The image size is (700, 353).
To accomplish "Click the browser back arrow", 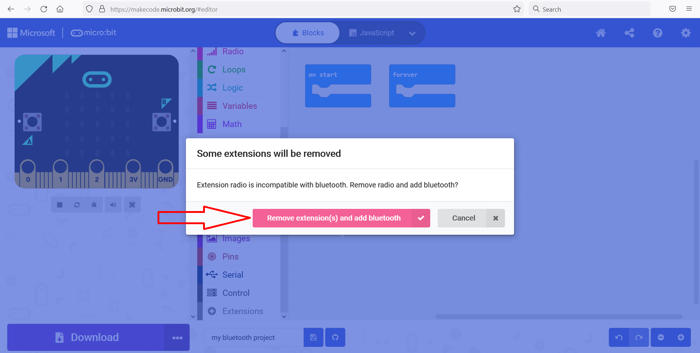I will point(11,9).
